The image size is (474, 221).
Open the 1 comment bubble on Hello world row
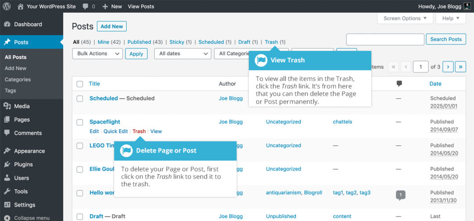click(x=401, y=195)
